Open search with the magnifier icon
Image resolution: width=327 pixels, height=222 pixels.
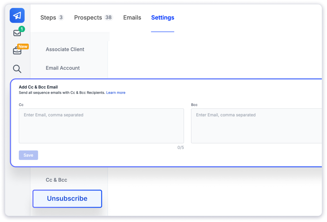17,69
